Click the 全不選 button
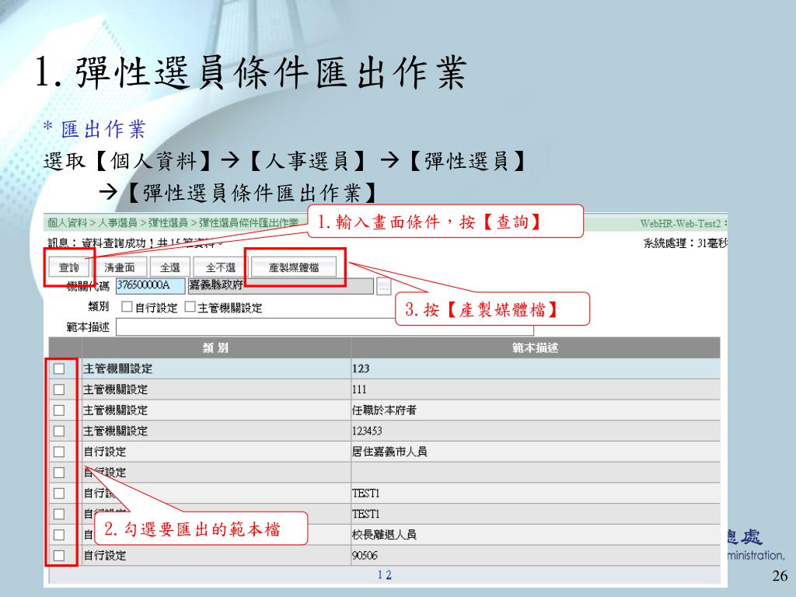This screenshot has height=597, width=796. coord(220,267)
